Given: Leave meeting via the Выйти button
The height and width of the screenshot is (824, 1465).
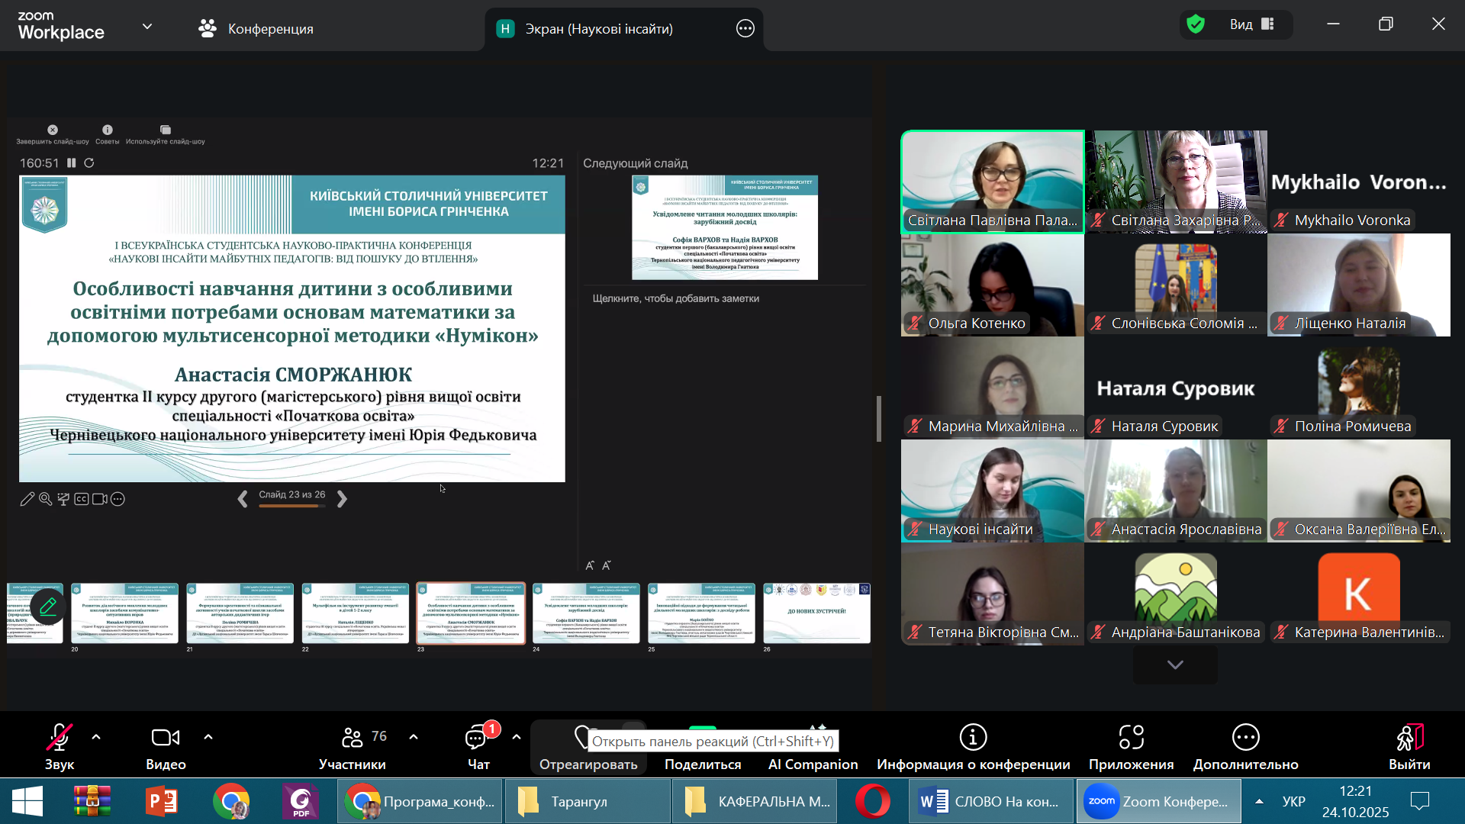Looking at the screenshot, I should point(1409,745).
